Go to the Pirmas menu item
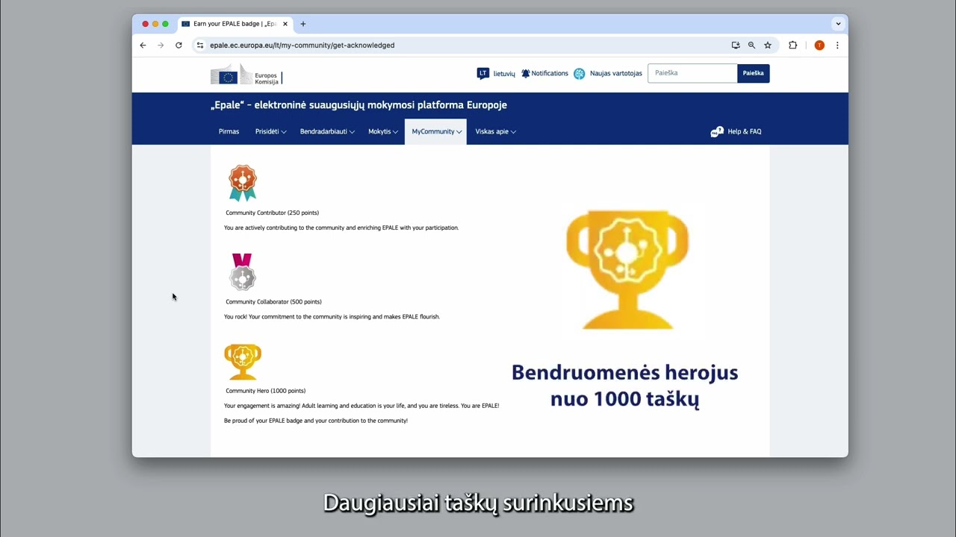 (229, 131)
